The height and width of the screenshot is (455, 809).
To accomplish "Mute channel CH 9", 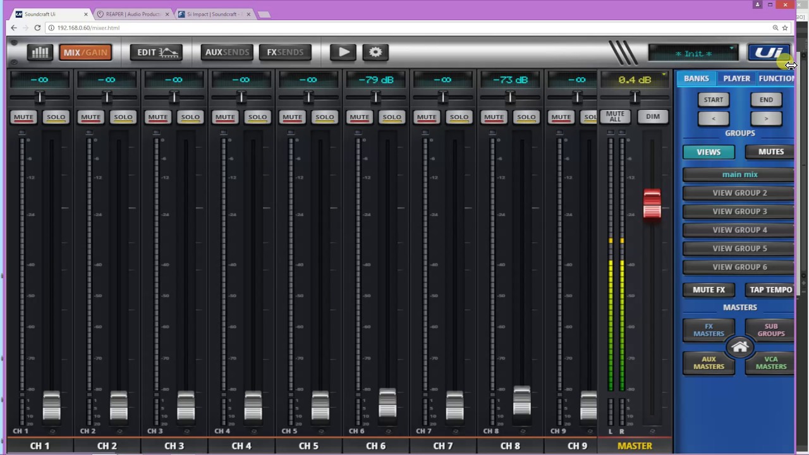I will click(561, 117).
